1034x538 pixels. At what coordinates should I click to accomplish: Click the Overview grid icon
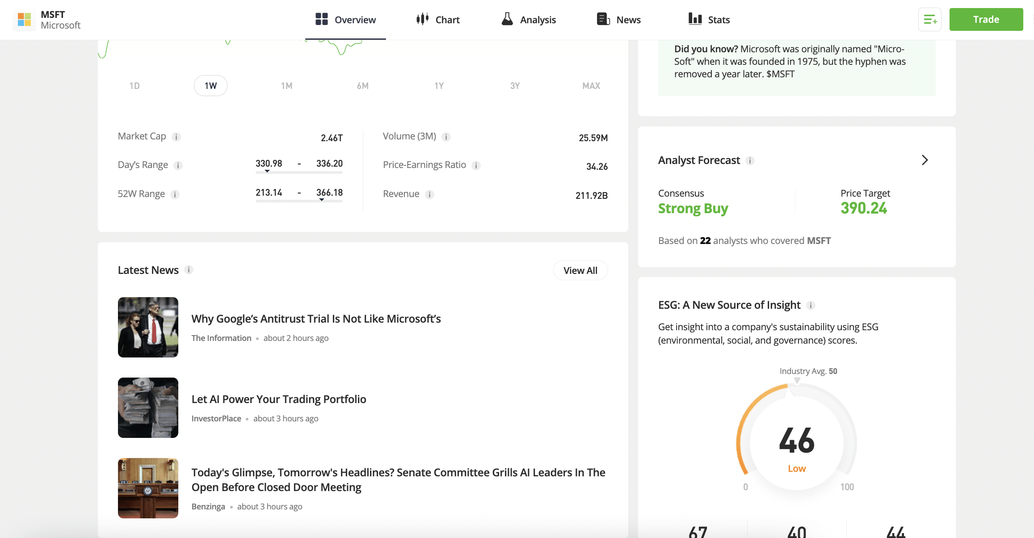pyautogui.click(x=321, y=19)
